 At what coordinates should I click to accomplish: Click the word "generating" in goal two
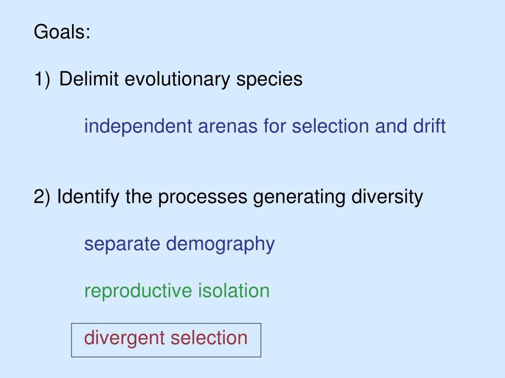click(299, 198)
